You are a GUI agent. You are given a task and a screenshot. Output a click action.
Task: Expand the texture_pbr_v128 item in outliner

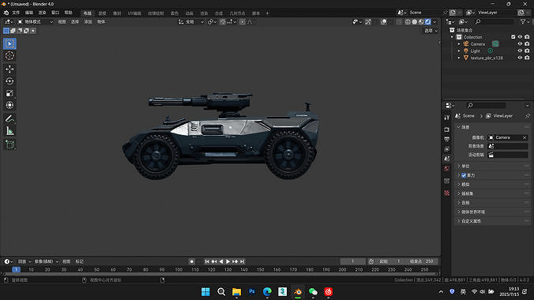click(x=459, y=58)
